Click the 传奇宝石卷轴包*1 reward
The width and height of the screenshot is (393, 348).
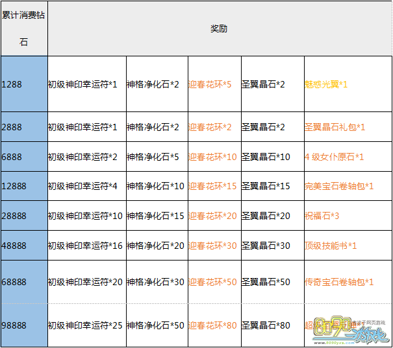point(338,282)
